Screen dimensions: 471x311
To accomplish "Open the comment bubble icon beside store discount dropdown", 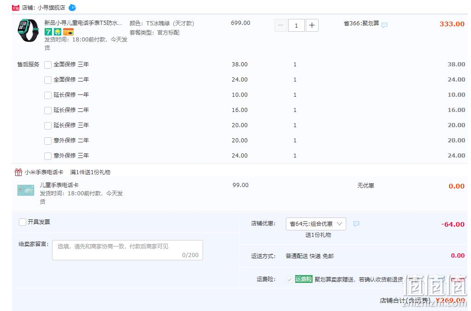I will [x=356, y=224].
